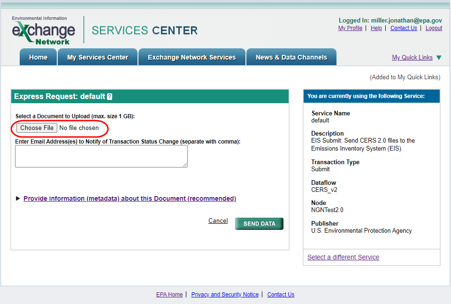
Task: Click the 'Submit' transaction type value
Action: click(x=321, y=169)
